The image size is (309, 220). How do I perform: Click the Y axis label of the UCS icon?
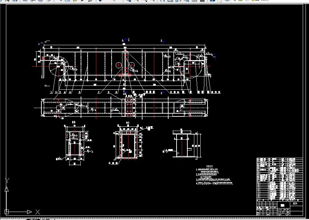[x=7, y=180]
